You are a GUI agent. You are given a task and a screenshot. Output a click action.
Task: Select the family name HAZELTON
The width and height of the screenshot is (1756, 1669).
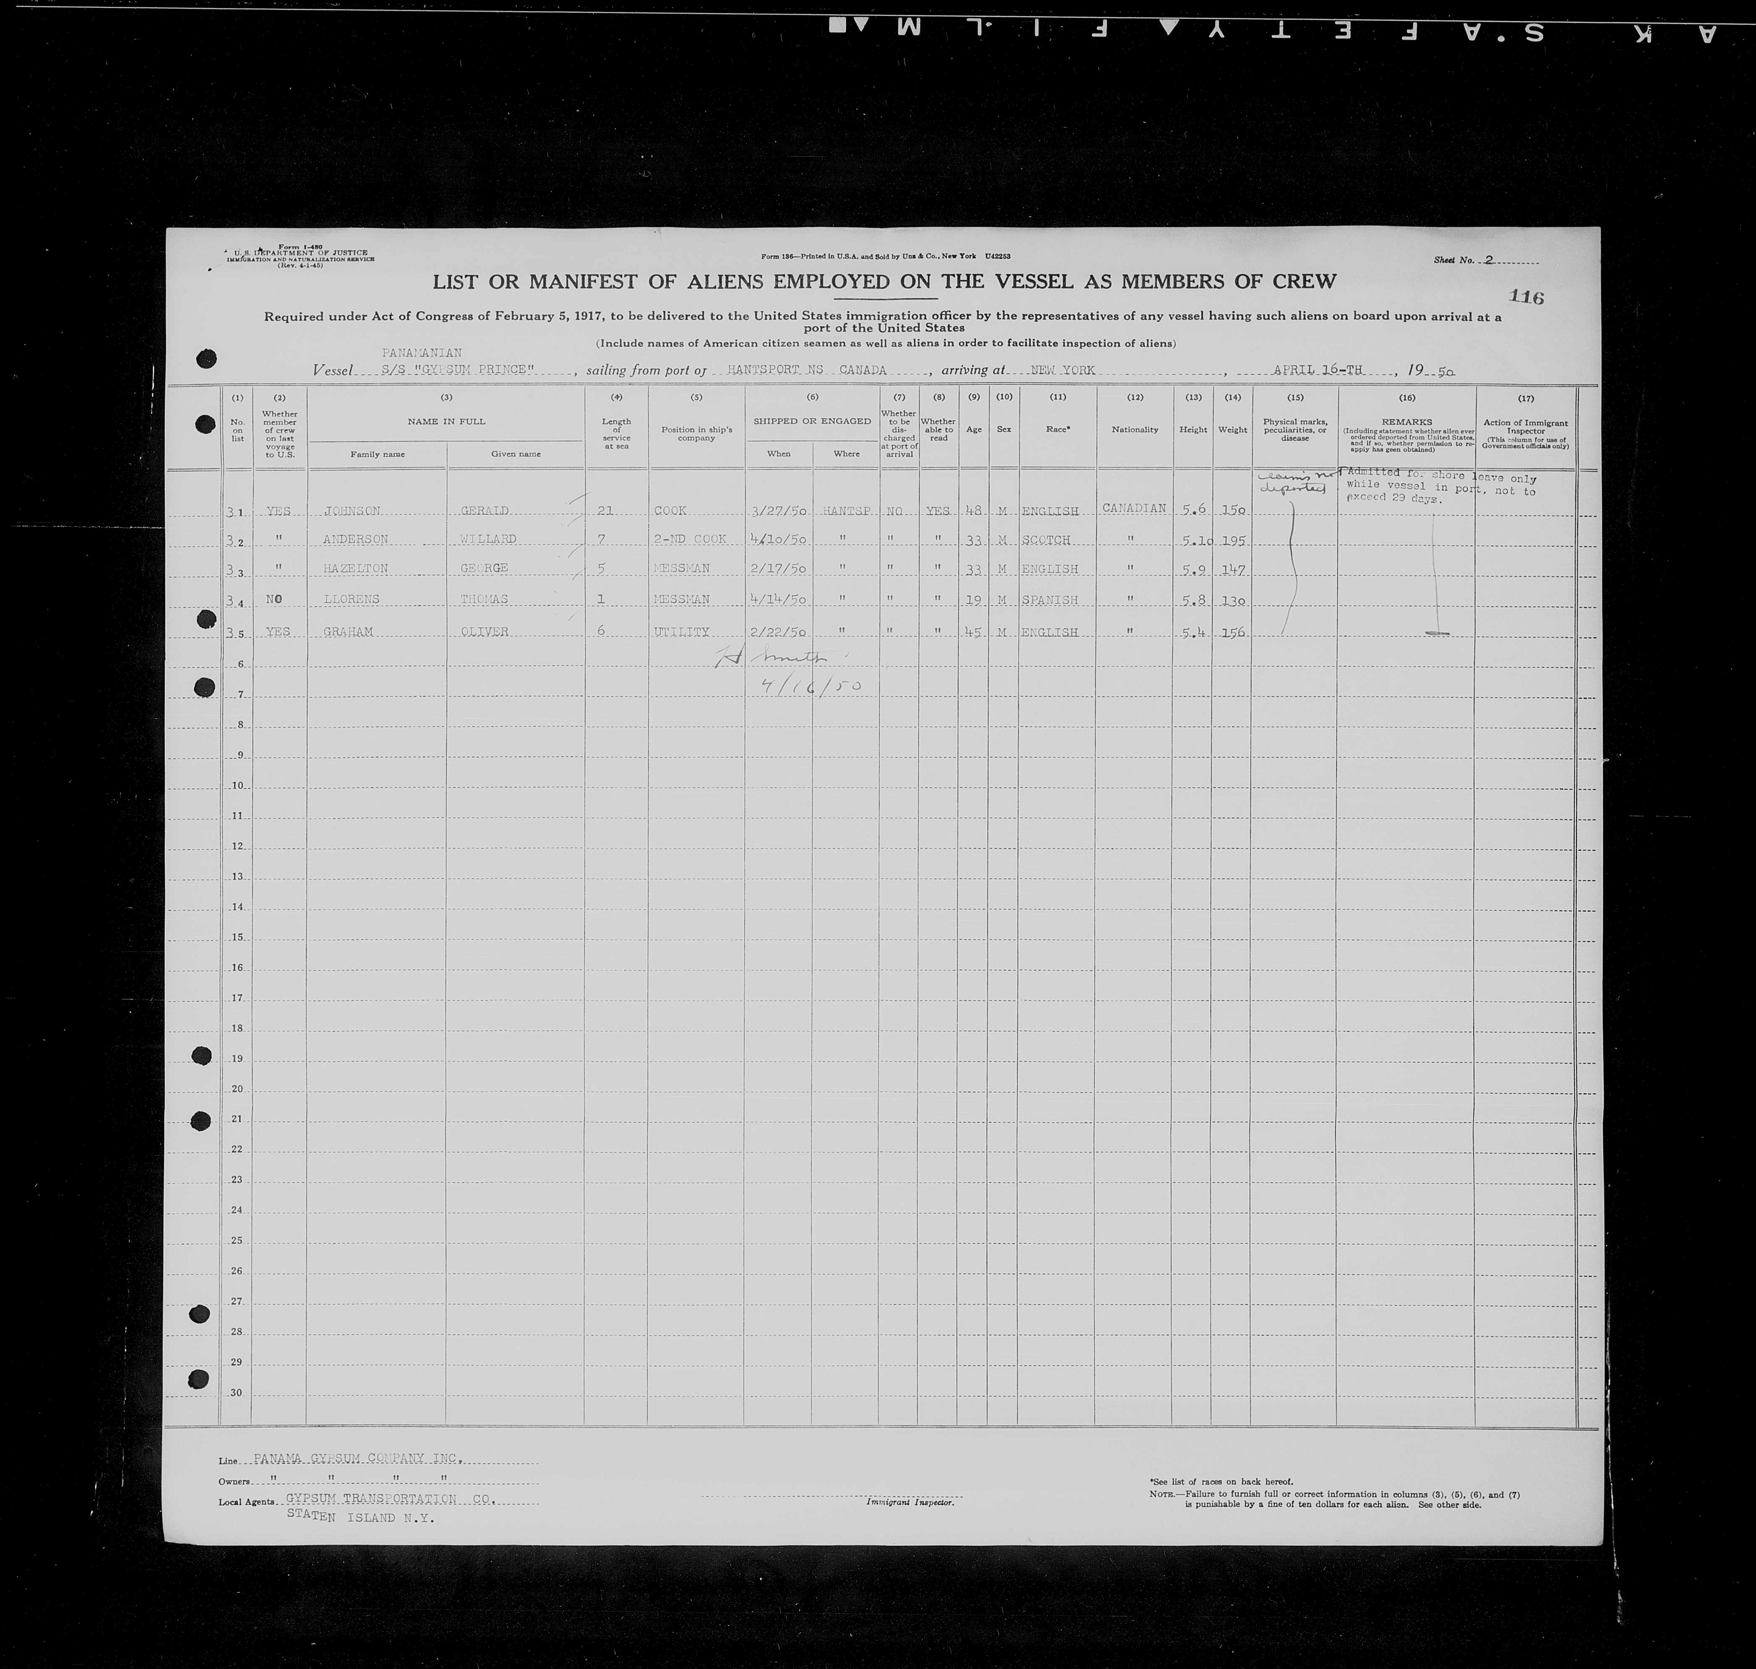click(x=356, y=568)
